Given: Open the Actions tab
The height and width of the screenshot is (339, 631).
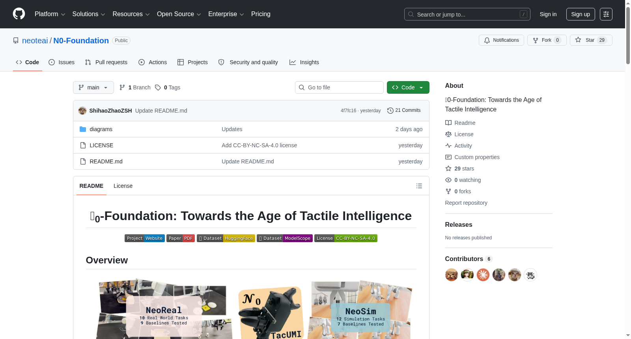Looking at the screenshot, I should [153, 62].
